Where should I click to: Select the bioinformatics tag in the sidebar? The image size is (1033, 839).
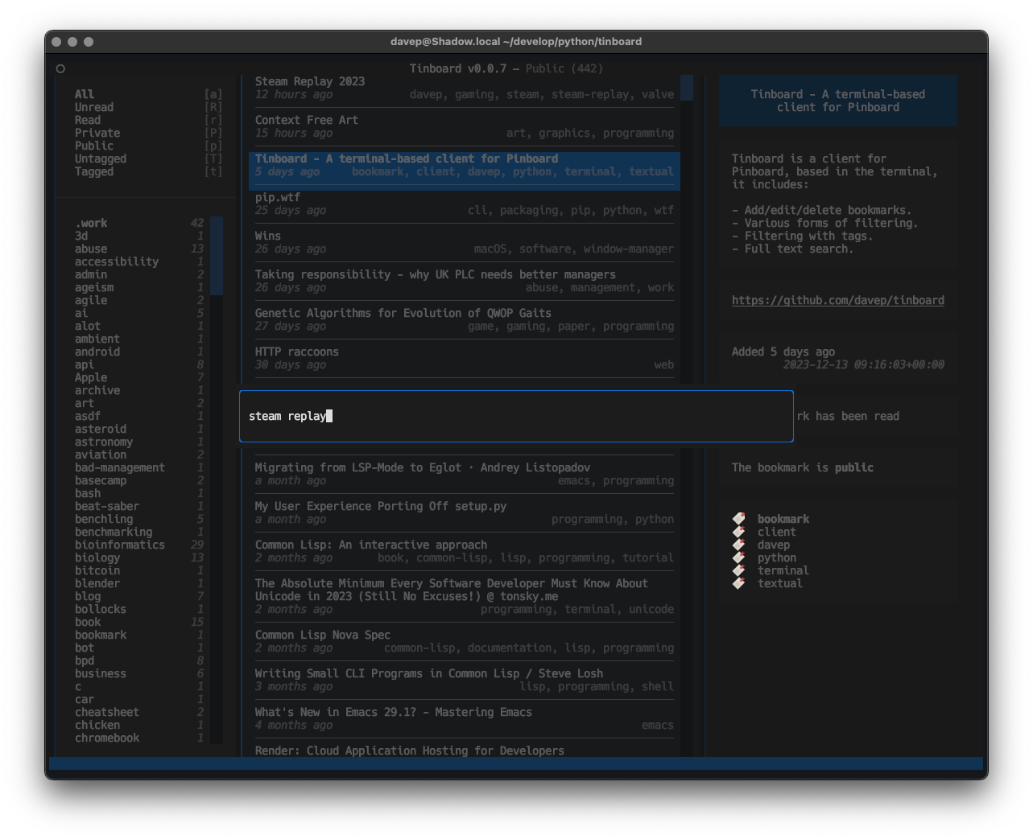[119, 545]
